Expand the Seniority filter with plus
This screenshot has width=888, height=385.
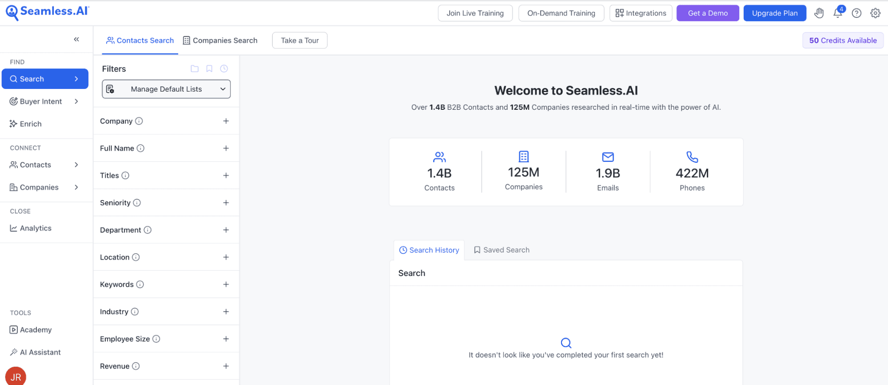(226, 203)
